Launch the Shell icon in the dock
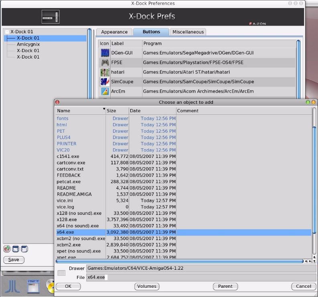 point(33,286)
